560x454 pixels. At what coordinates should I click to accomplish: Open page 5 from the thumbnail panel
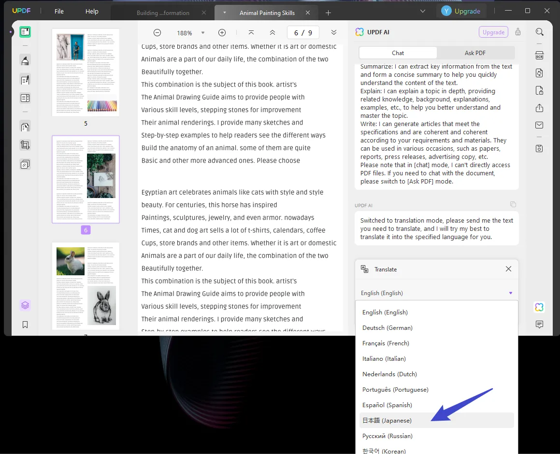coord(86,71)
